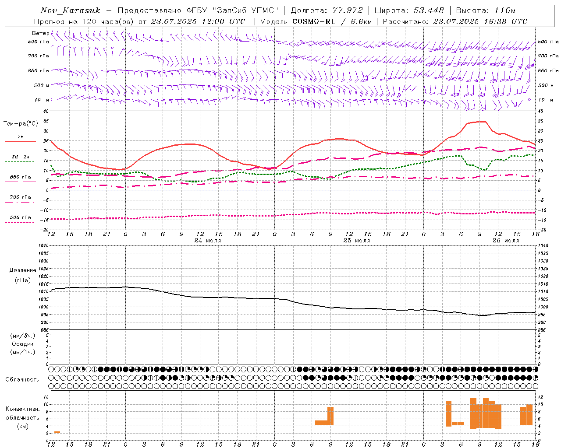This screenshot has width=561, height=448.
Task: Click the Модель COSMO-RU / 6.6км label
Action: tap(316, 21)
